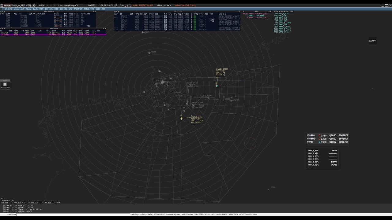Screen dimensions: 392x220
Task: Click the VHHH_C_DEP: entry
Action: (322, 162)
